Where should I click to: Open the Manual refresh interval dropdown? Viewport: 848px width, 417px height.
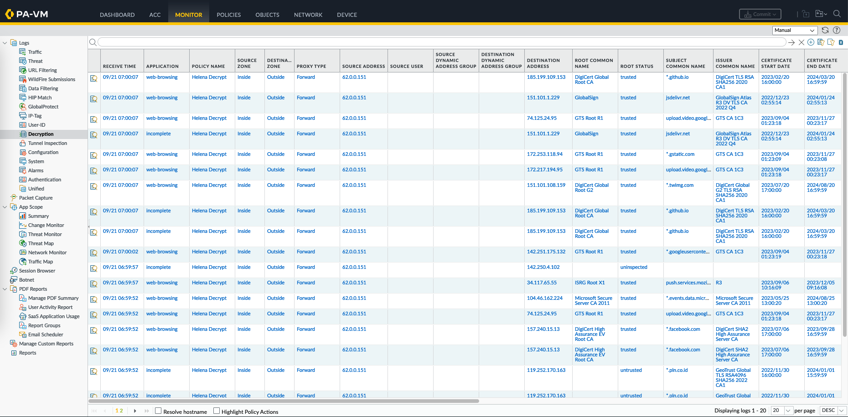pos(794,30)
